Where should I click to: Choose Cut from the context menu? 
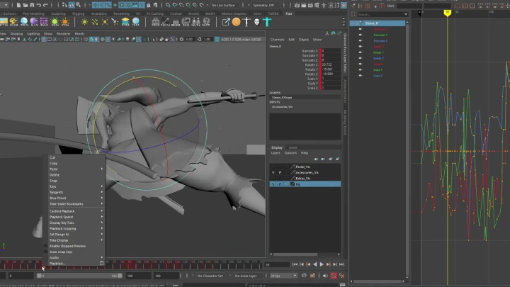(52, 157)
